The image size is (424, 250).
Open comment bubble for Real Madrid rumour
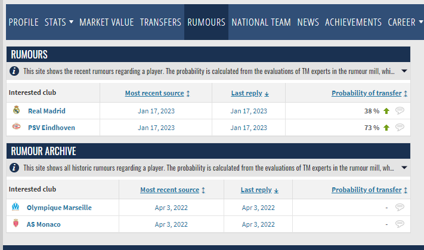point(400,110)
